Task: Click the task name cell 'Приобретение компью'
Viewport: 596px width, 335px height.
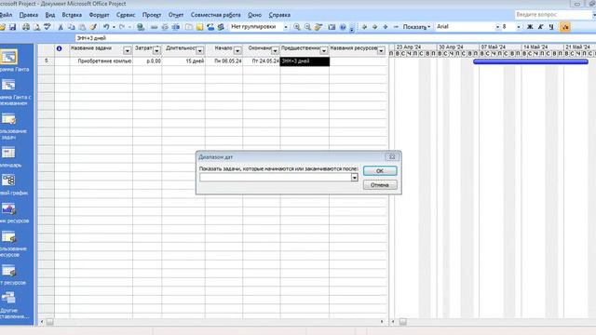Action: point(102,61)
